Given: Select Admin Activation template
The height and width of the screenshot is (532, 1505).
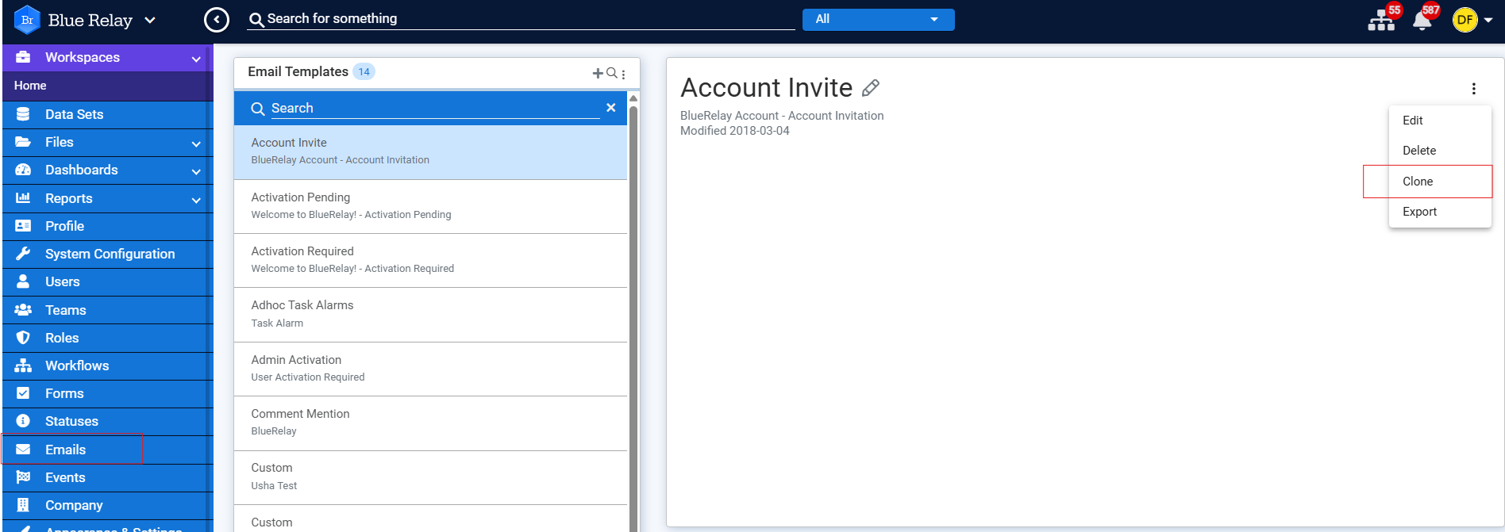Looking at the screenshot, I should (x=430, y=369).
